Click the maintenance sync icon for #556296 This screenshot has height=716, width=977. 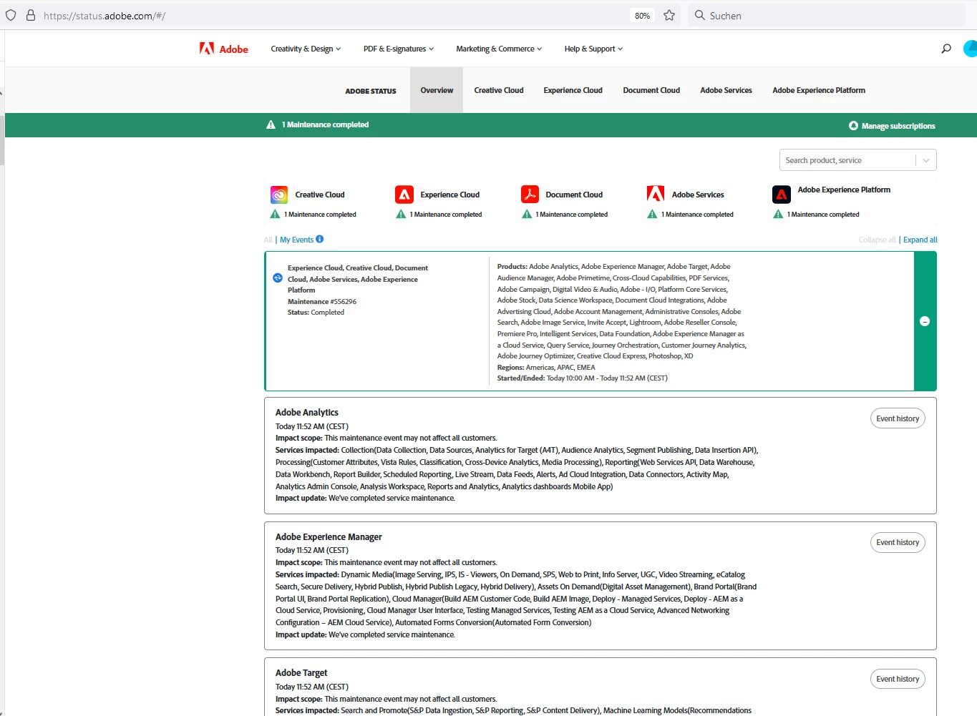click(278, 278)
